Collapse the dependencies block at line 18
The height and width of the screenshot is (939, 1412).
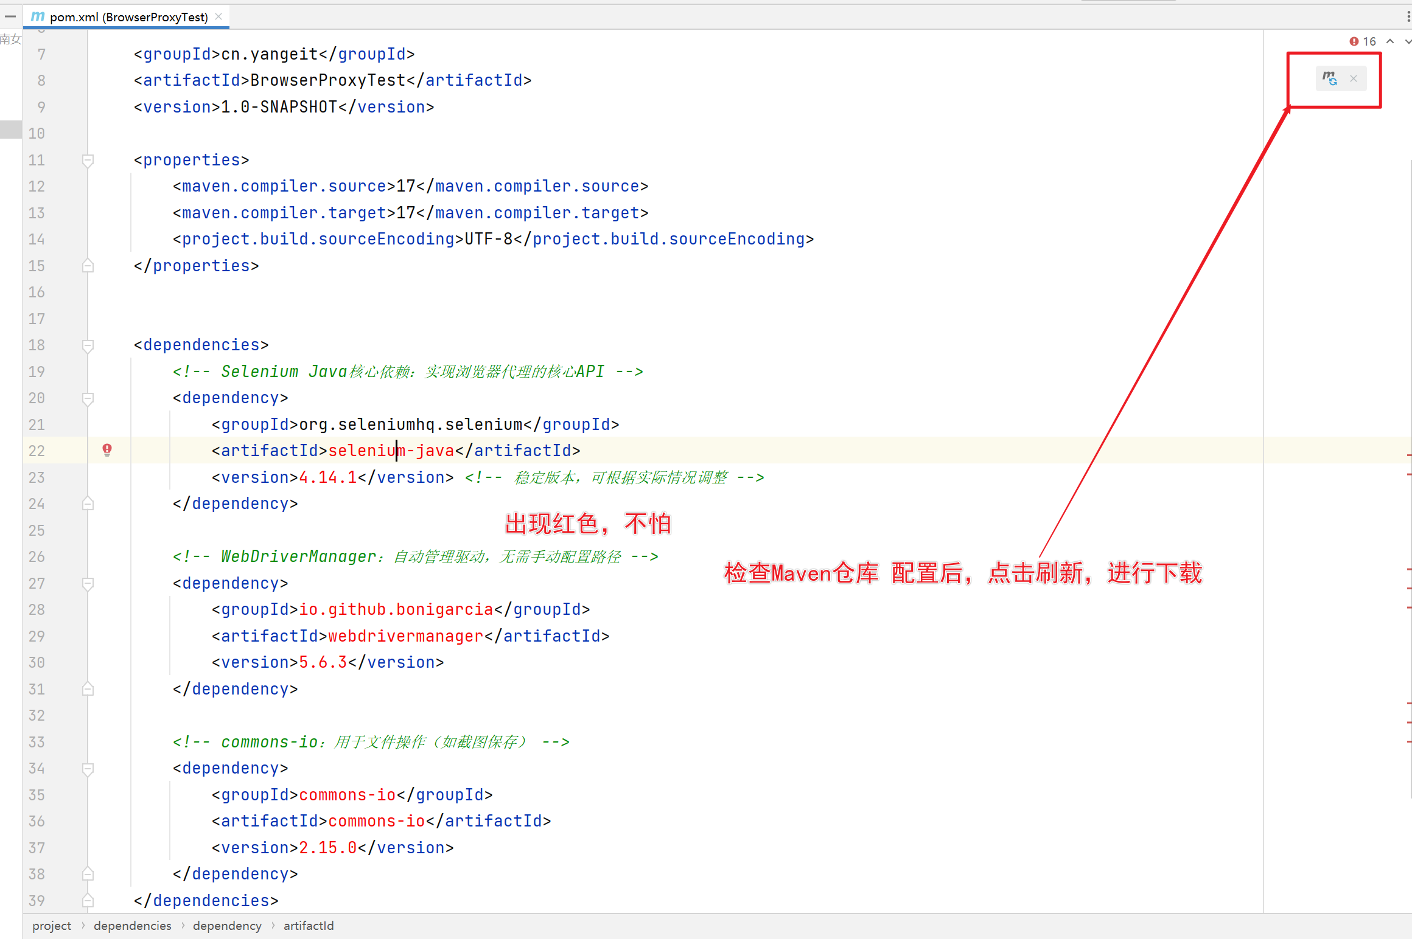88,345
